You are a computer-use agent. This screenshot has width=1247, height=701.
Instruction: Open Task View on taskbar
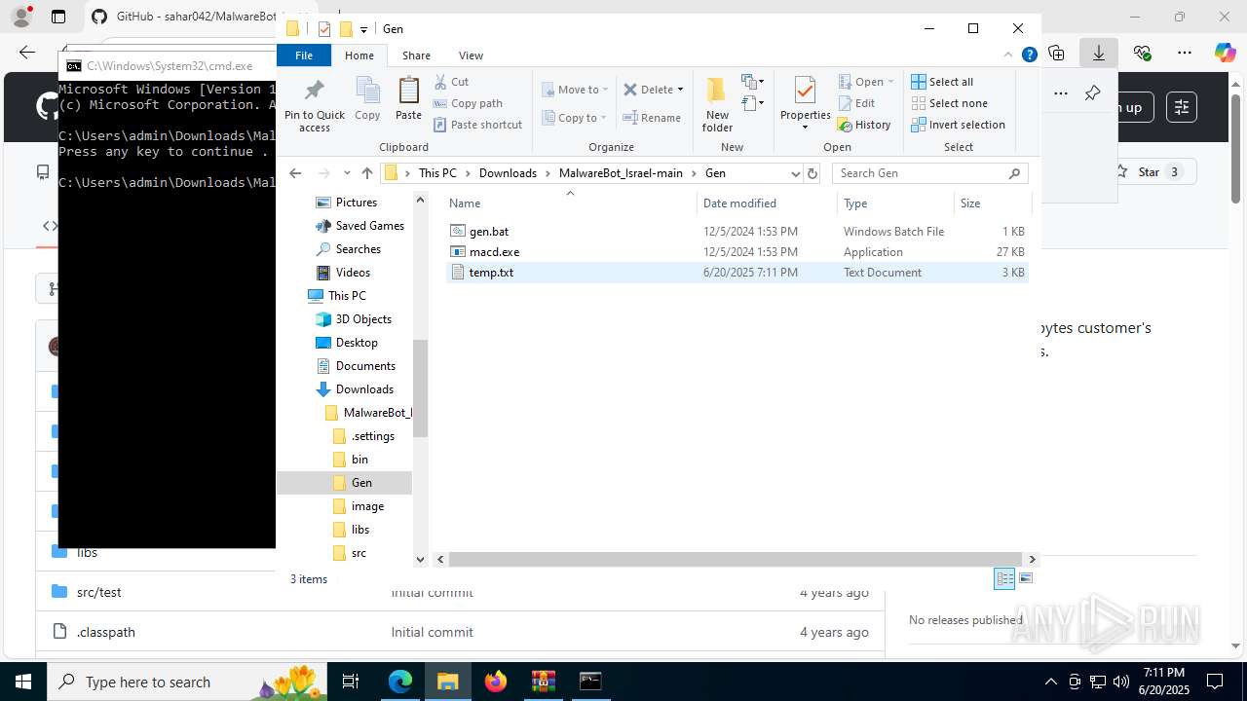point(352,682)
